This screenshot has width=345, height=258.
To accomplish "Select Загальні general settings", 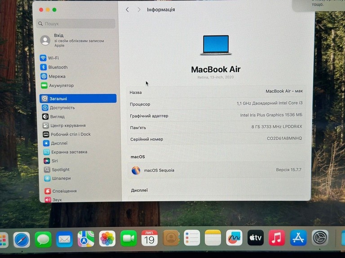I will [x=78, y=99].
